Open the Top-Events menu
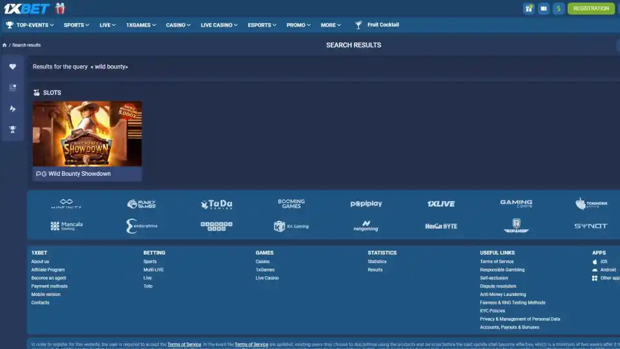Screen dimensions: 620x349 (30, 25)
